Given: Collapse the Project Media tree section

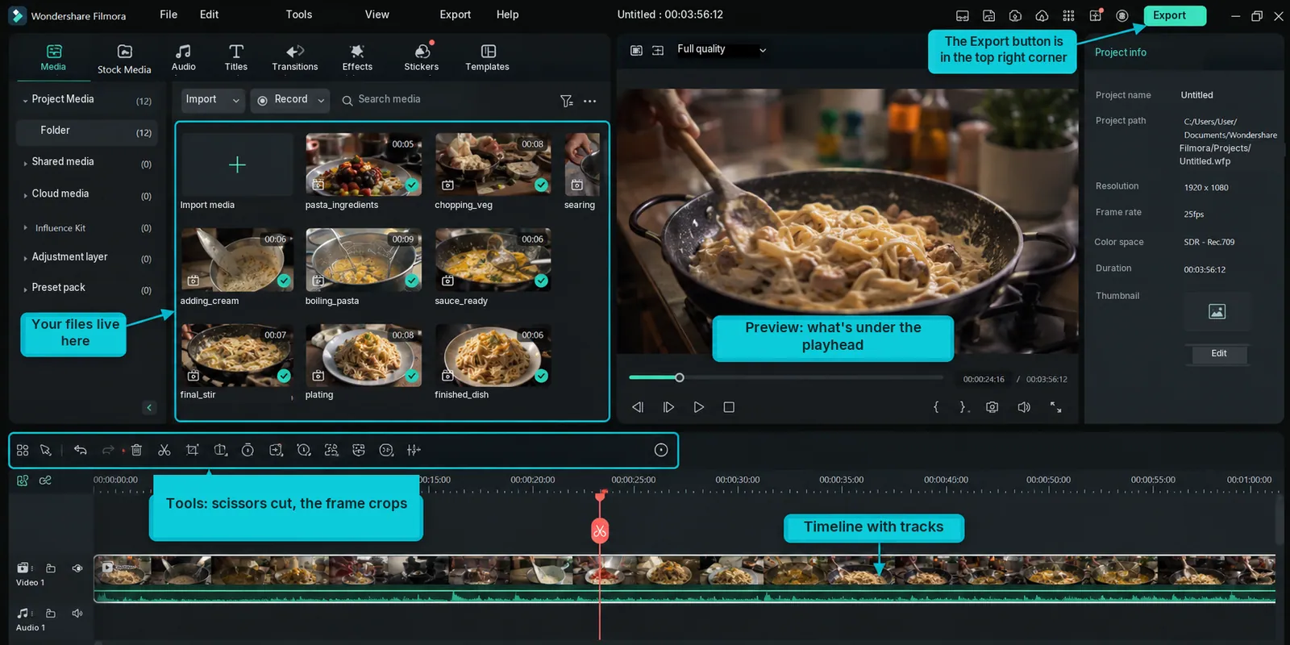Looking at the screenshot, I should 25,101.
